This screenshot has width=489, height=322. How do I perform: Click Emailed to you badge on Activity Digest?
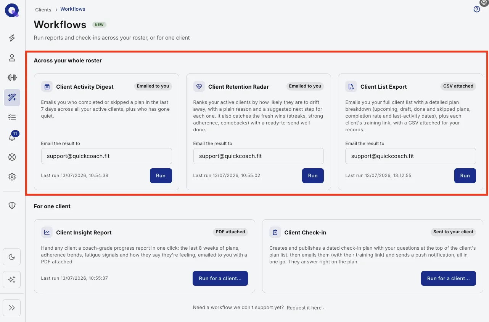153,86
